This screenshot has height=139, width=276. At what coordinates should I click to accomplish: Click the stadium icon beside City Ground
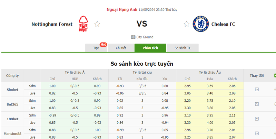(133, 37)
